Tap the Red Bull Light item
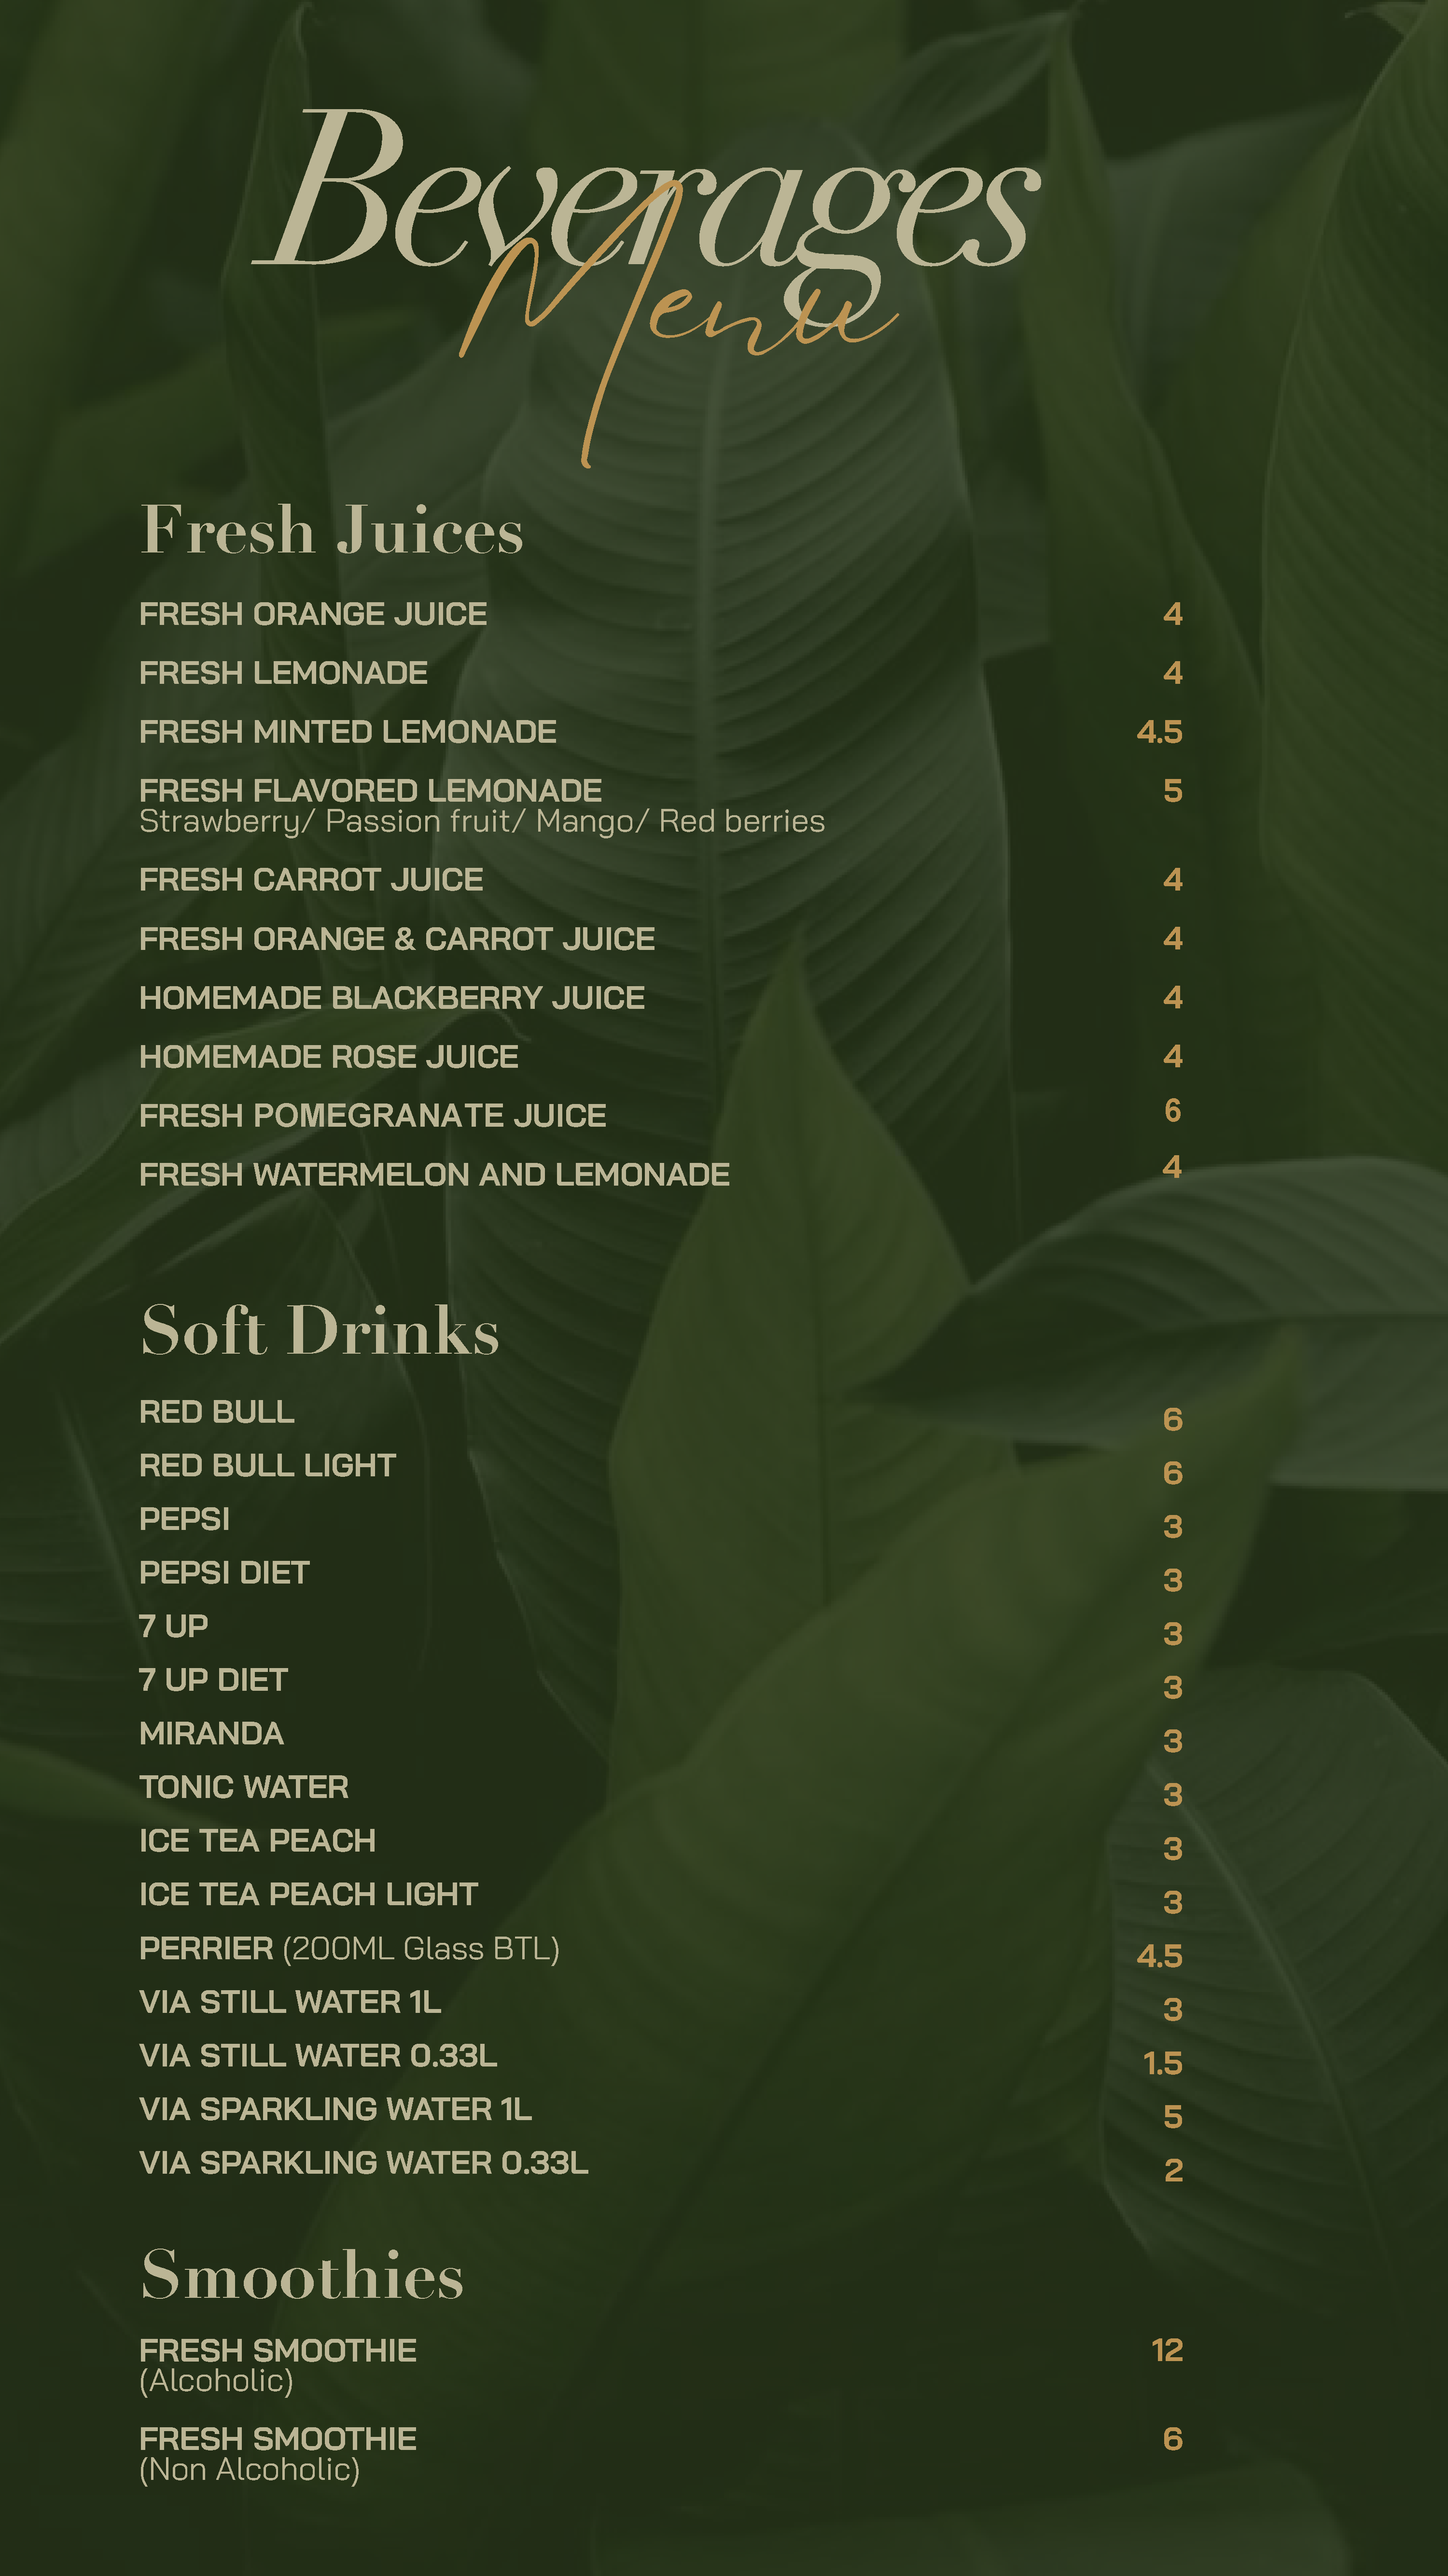The width and height of the screenshot is (1448, 2576). pyautogui.click(x=268, y=1466)
